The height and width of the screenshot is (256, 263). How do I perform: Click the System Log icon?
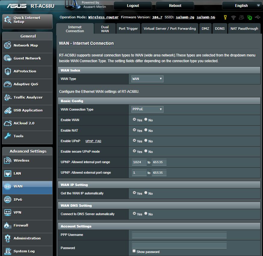click(x=8, y=251)
